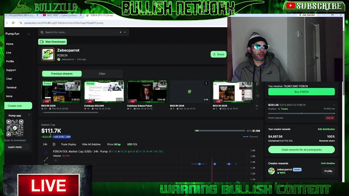Collapse the chart legend arrow
The image size is (349, 196).
(56, 160)
